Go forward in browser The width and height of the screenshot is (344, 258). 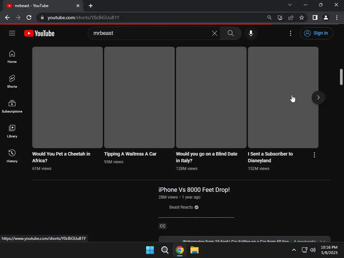pyautogui.click(x=18, y=17)
